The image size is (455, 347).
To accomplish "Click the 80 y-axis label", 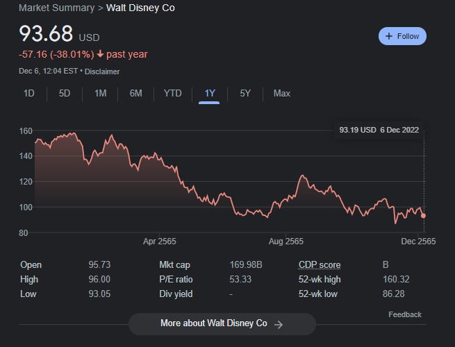I will 23,232.
